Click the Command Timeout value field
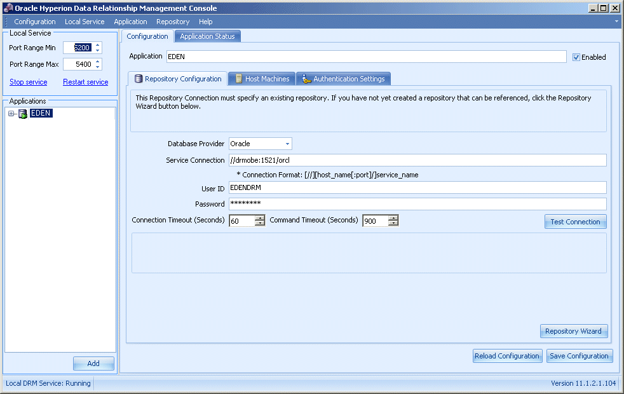 click(376, 221)
